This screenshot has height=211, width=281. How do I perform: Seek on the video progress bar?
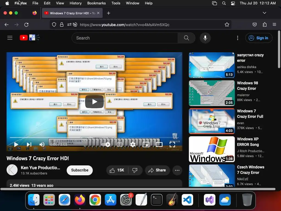[x=94, y=137]
